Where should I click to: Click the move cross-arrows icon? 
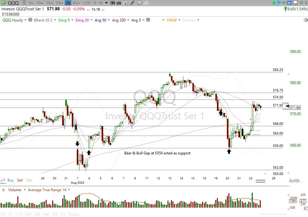301,3
